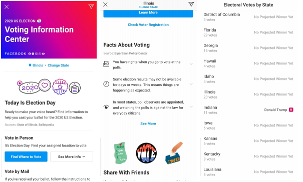The image size is (303, 182).
Task: Close the Illinois voting panel
Action: 105,4
